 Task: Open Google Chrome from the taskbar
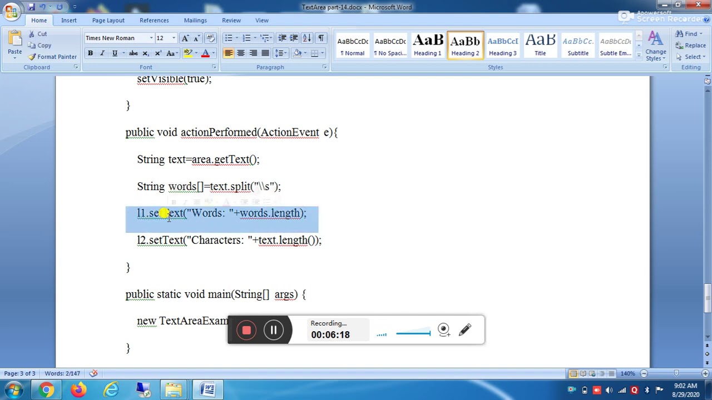click(x=46, y=389)
